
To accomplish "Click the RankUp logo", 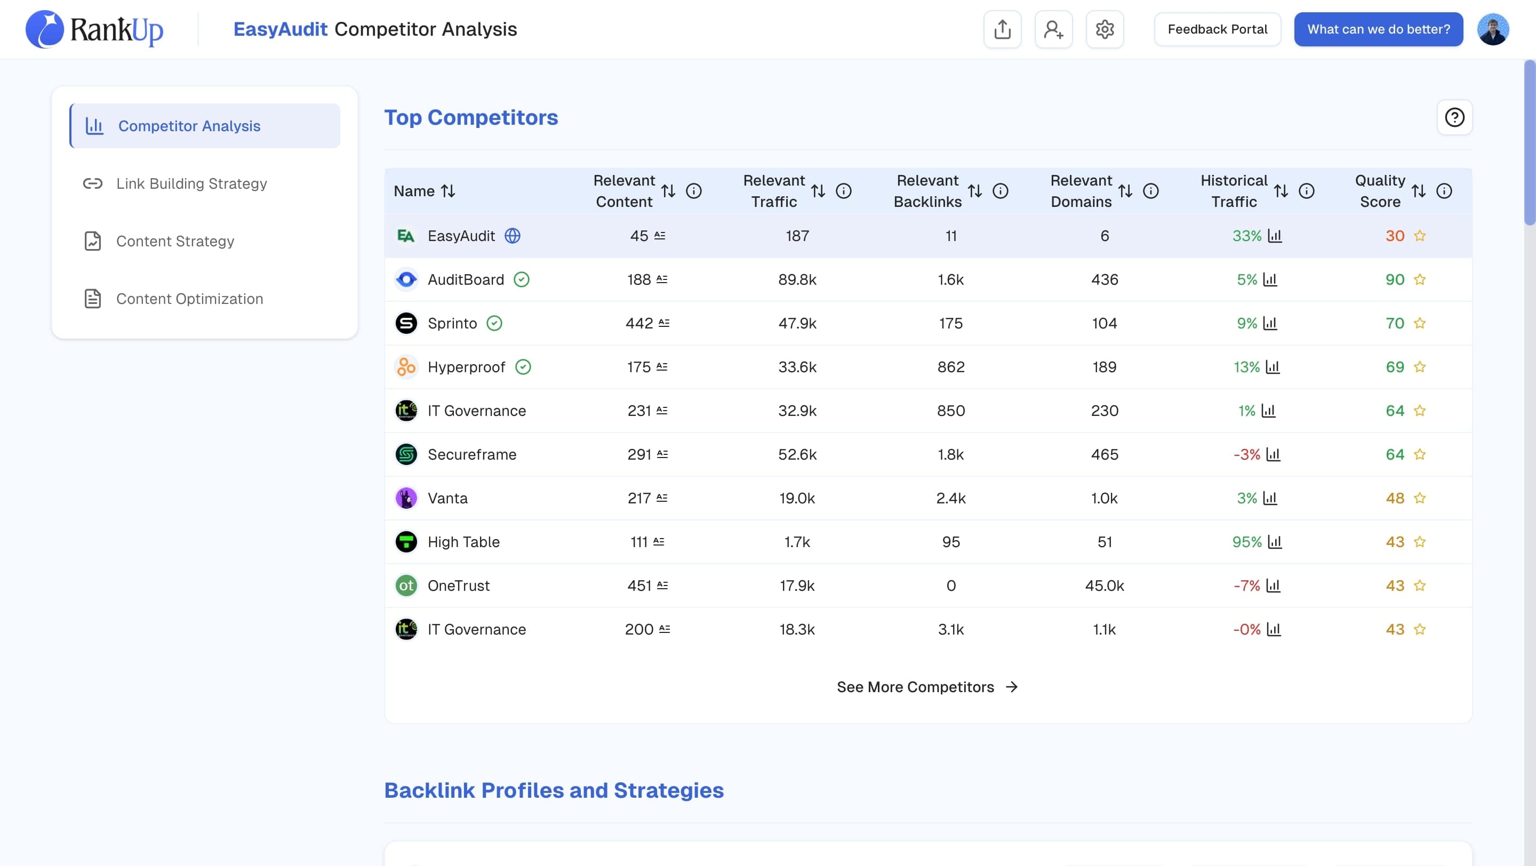I will click(x=95, y=29).
